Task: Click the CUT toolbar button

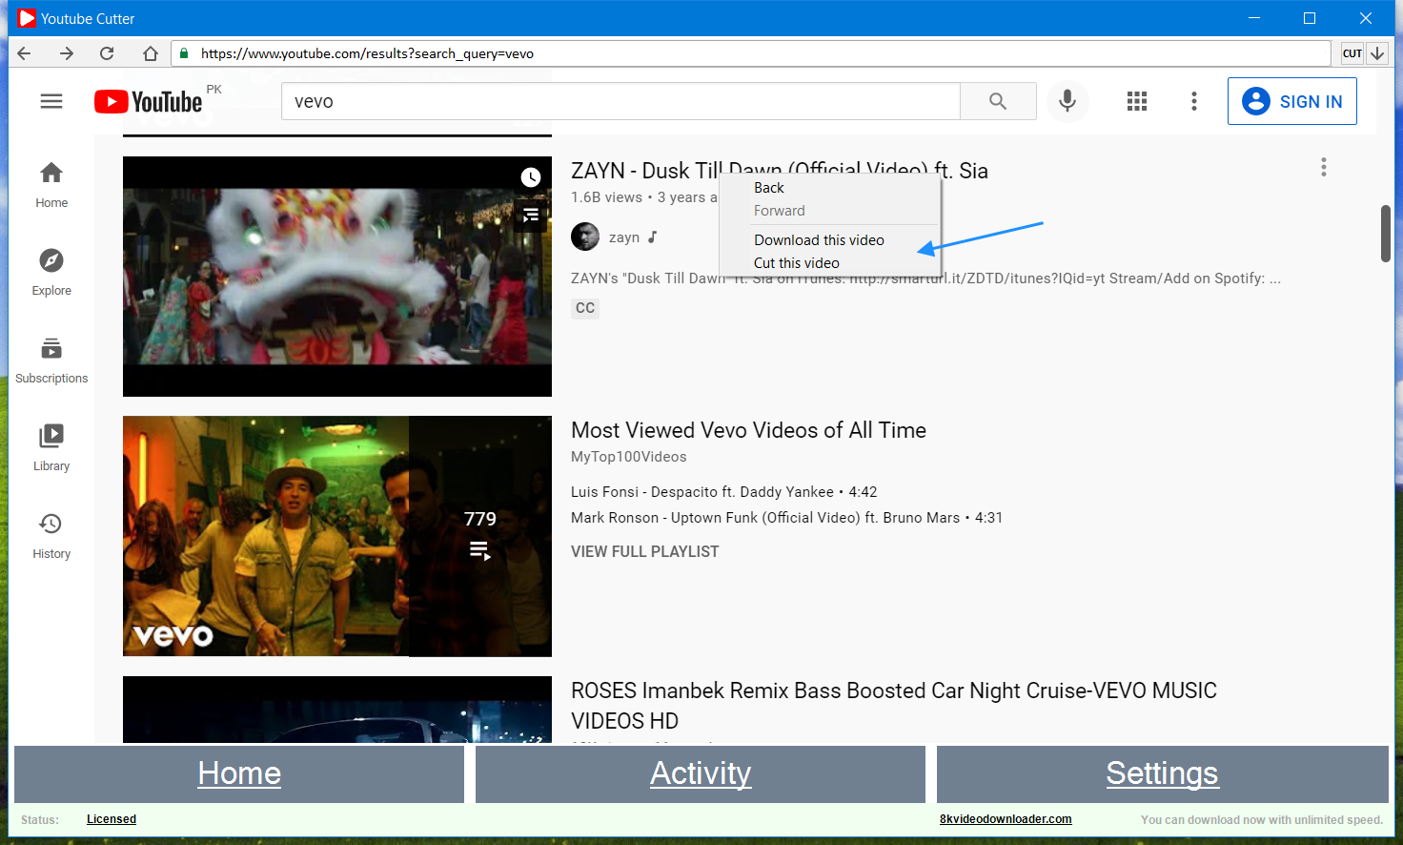Action: pyautogui.click(x=1352, y=53)
